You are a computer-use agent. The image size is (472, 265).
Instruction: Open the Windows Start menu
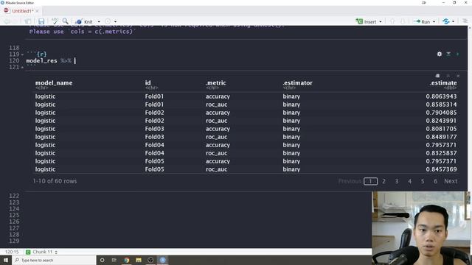(6, 260)
